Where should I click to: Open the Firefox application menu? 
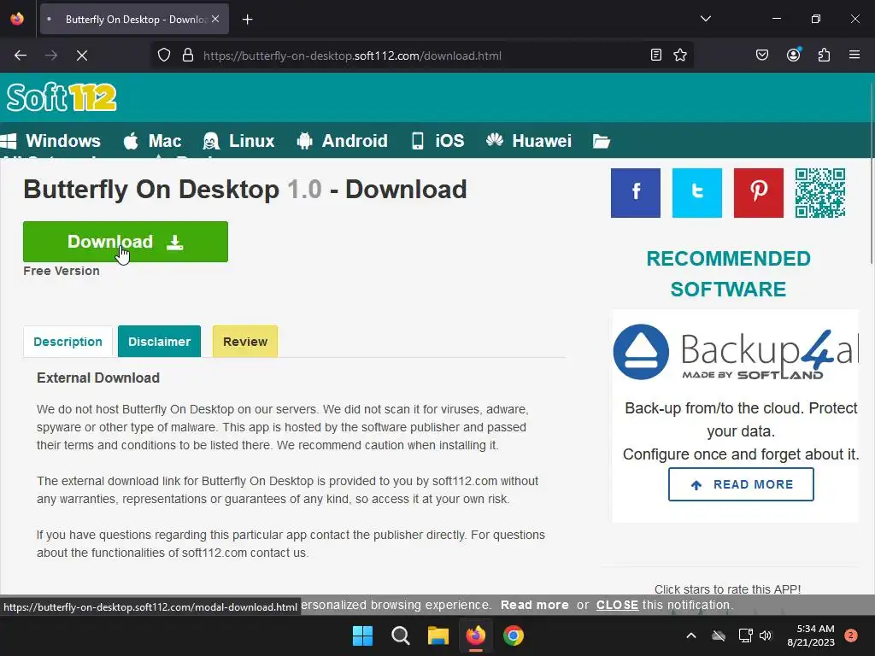click(x=854, y=56)
